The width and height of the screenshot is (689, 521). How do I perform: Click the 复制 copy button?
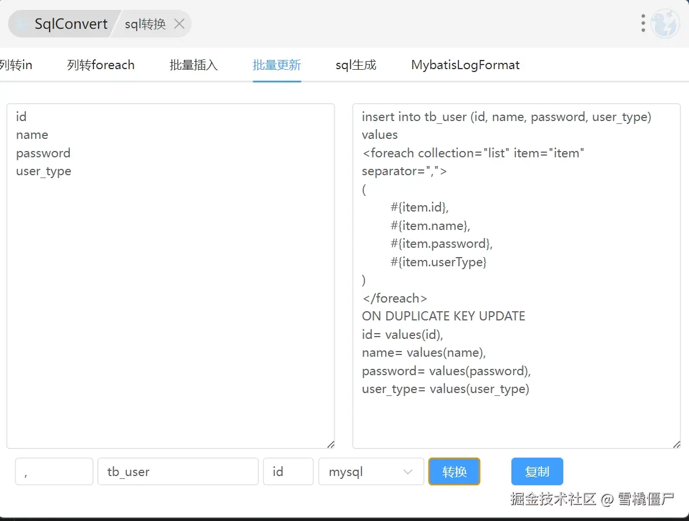pyautogui.click(x=537, y=471)
